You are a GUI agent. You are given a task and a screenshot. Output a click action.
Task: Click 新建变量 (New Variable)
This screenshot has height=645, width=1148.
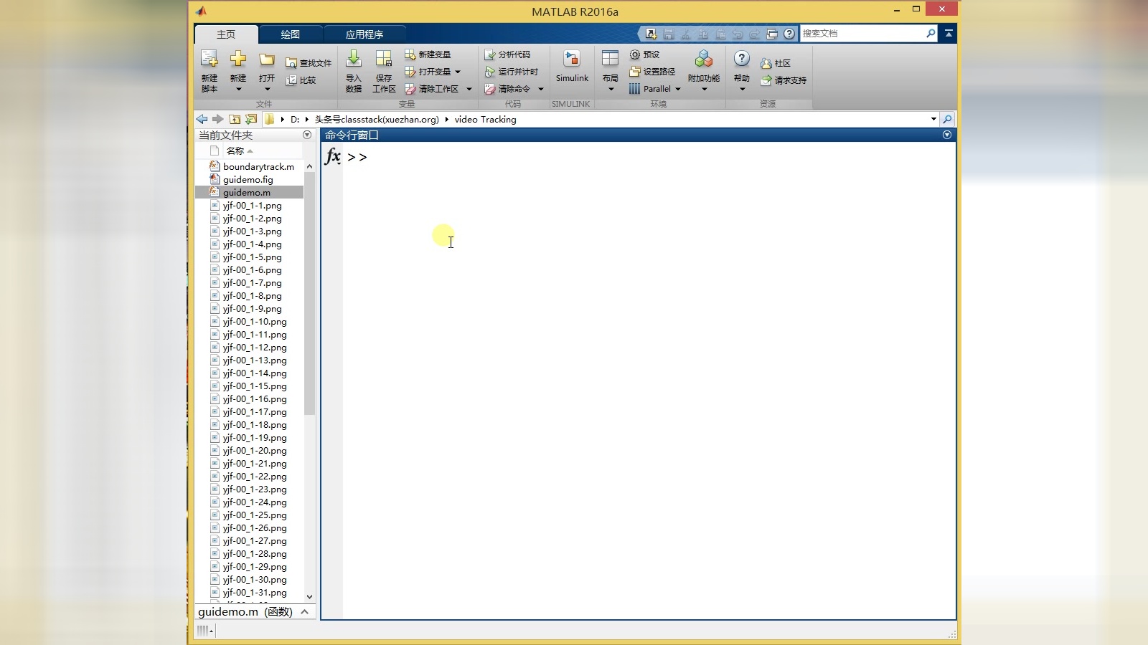coord(428,54)
